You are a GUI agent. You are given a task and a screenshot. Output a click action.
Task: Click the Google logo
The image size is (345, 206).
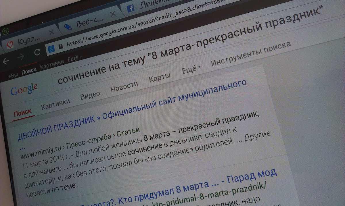[24, 89]
